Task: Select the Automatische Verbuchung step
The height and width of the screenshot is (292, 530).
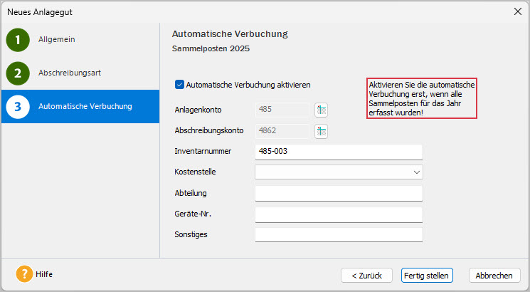Action: pyautogui.click(x=85, y=107)
